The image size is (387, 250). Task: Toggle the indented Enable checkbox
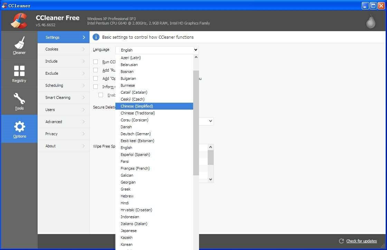coord(101,95)
